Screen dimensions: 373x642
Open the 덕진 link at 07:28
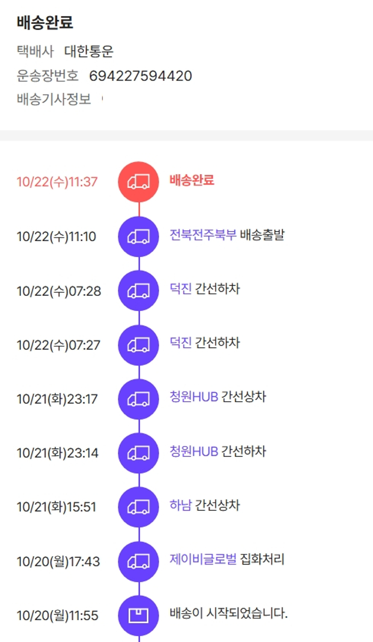(181, 289)
